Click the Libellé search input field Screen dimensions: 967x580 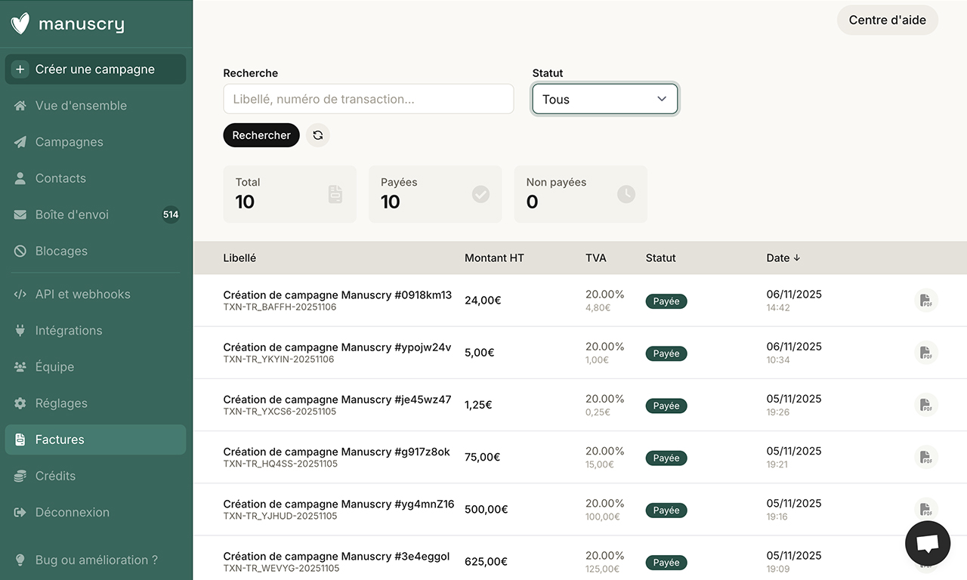coord(368,99)
